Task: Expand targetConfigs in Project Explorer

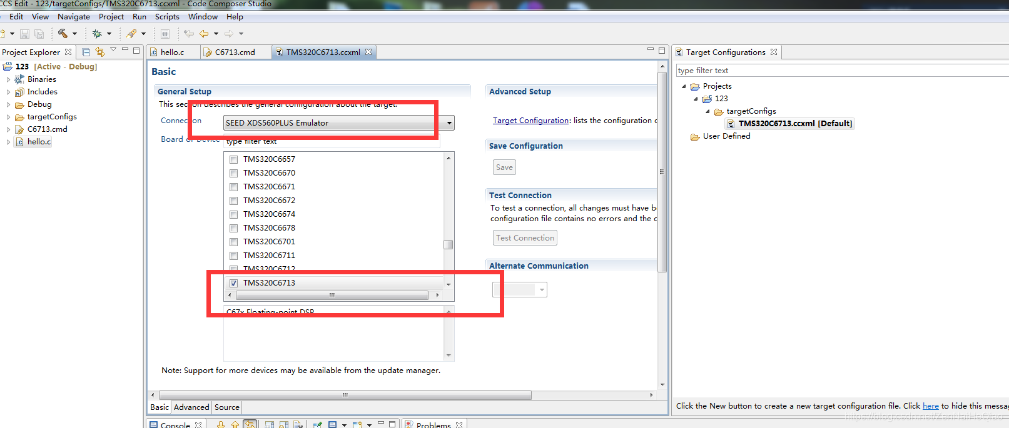Action: coord(8,117)
